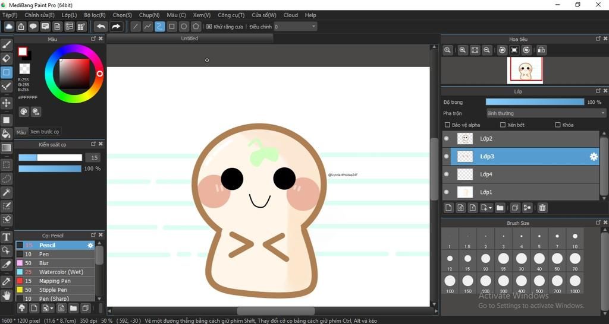Select the Lasso selection tool
This screenshot has width=609, height=324.
6,178
